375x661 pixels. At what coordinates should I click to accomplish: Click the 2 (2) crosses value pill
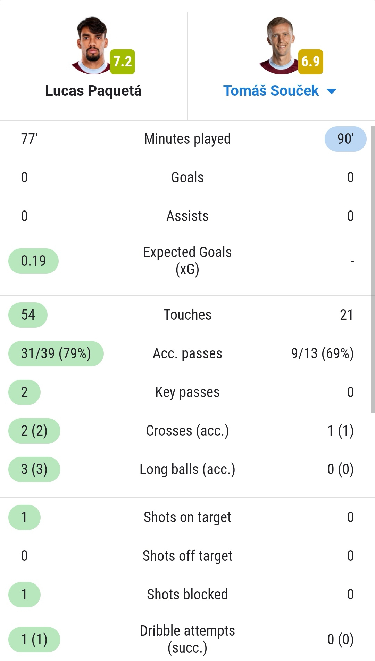point(34,431)
